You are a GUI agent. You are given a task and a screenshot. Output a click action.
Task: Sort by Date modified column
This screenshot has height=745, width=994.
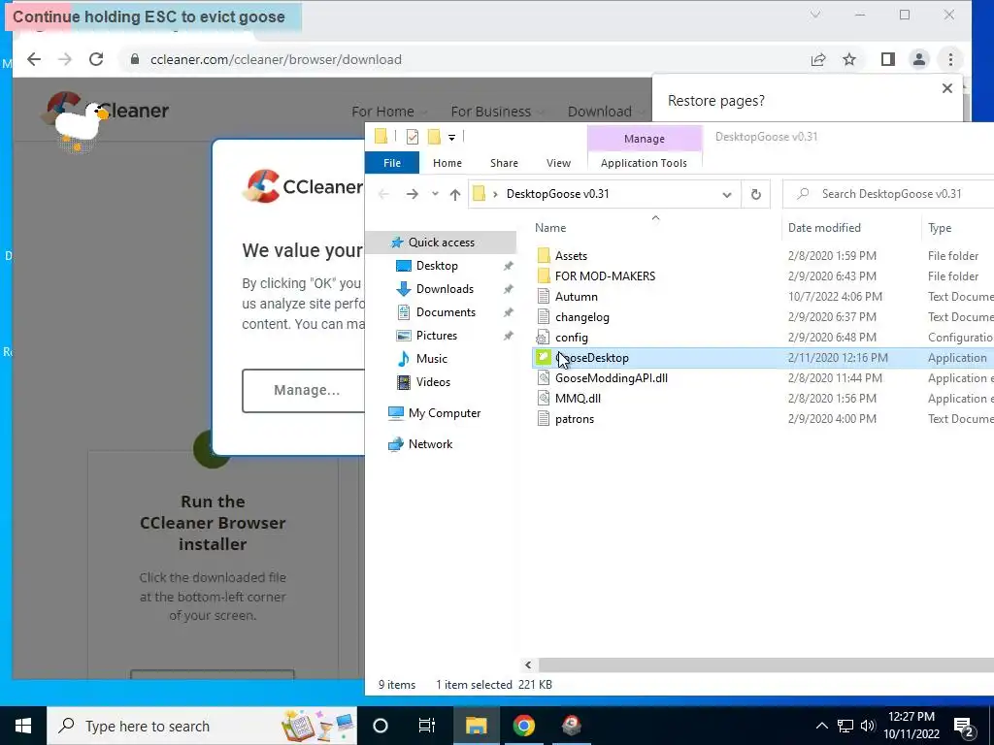pyautogui.click(x=824, y=227)
